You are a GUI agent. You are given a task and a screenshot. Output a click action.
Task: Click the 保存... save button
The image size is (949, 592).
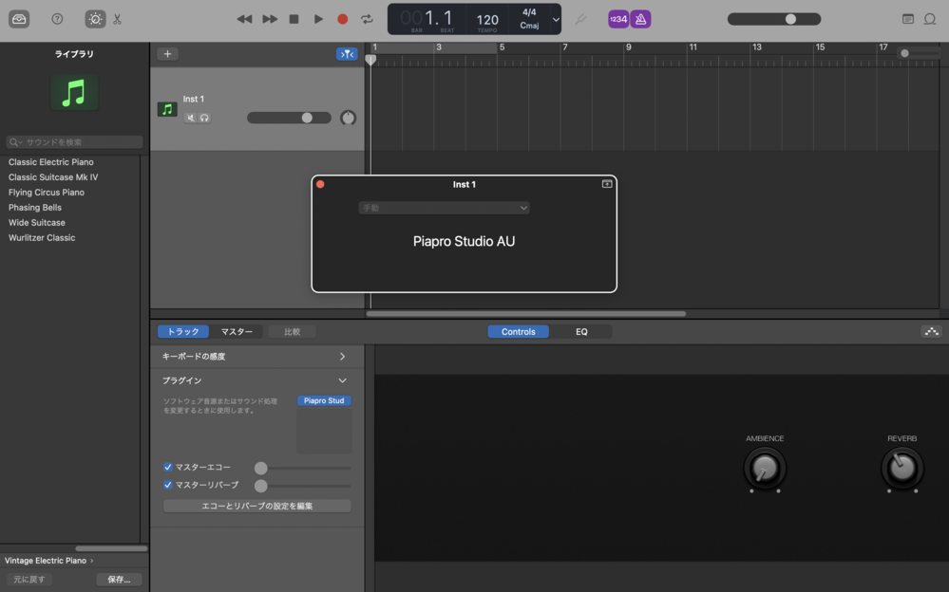[x=120, y=580]
